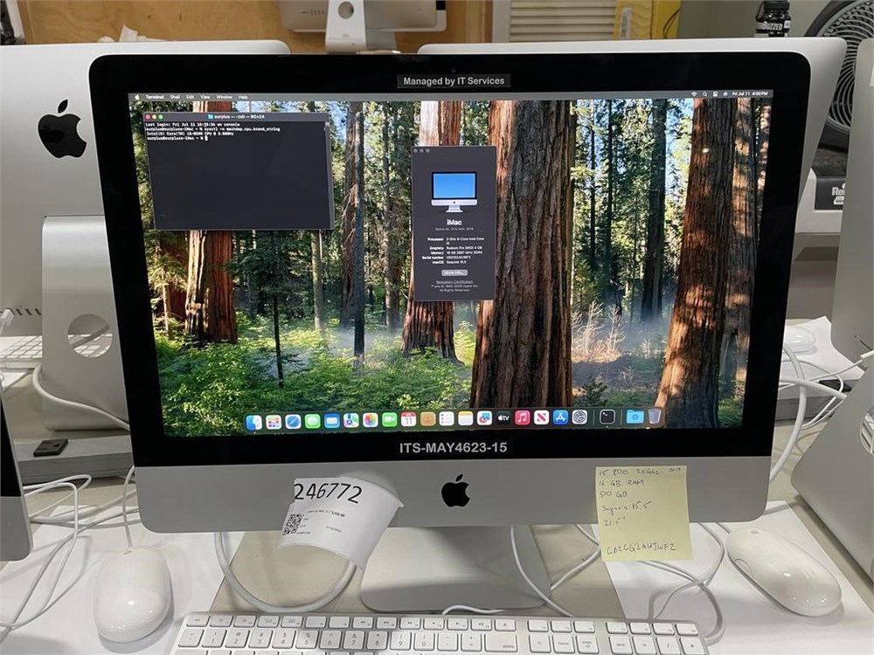874x655 pixels.
Task: Click the Graphics value text
Action: (x=464, y=248)
